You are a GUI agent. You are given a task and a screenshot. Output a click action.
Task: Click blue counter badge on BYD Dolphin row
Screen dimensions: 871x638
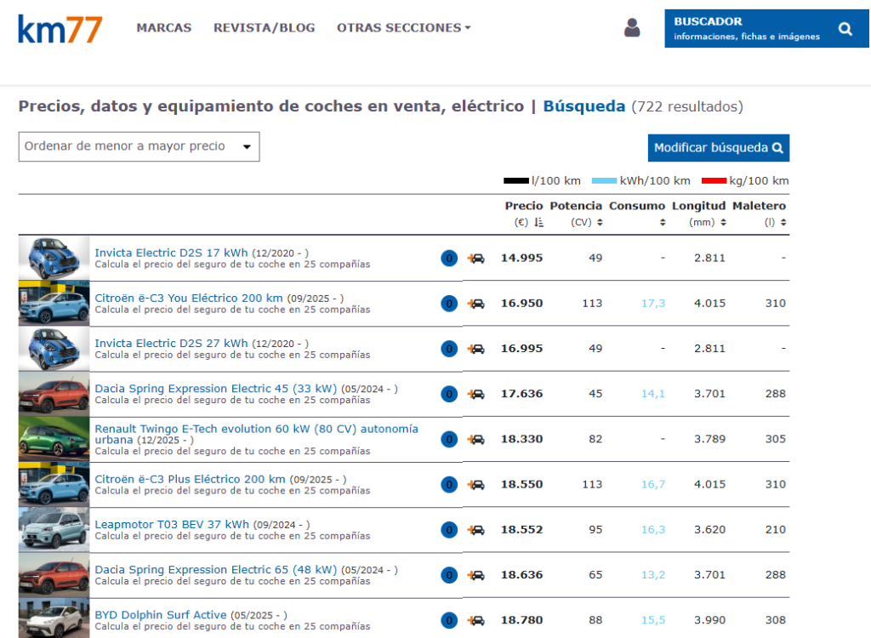pyautogui.click(x=449, y=620)
